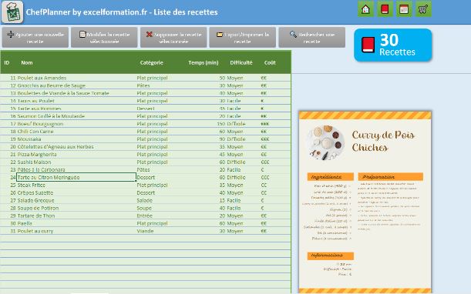The height and width of the screenshot is (294, 471).
Task: Select Boulettes de Viande à la Sauce Tomate
Action: 63,93
